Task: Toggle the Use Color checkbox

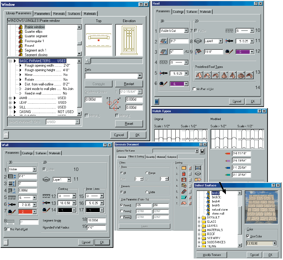Action: tap(248, 236)
